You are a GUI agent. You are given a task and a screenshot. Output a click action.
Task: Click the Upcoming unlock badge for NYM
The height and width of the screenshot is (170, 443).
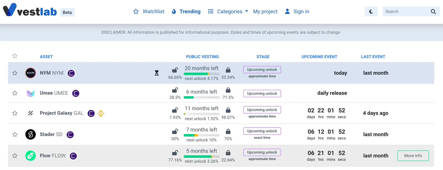click(262, 69)
